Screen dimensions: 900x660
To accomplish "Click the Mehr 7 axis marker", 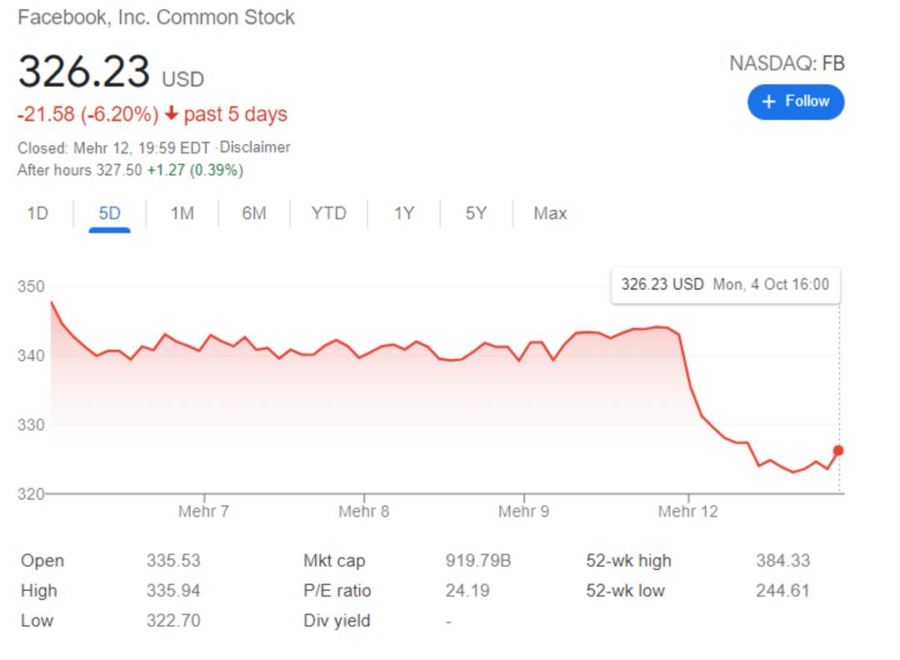I will (204, 511).
